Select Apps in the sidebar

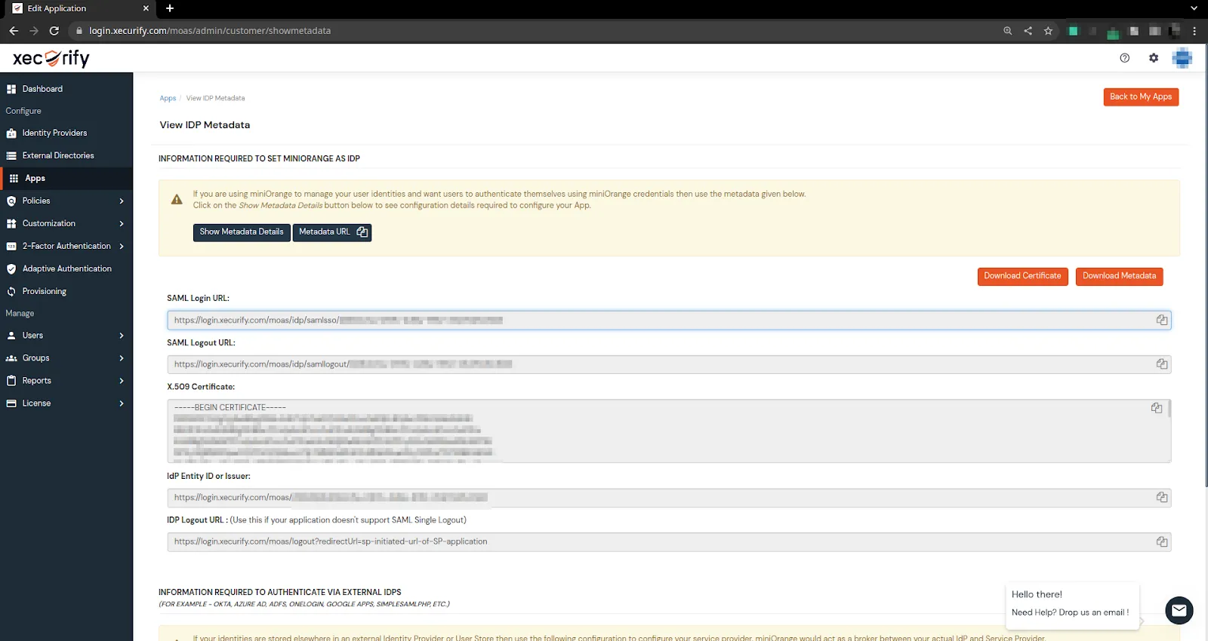[x=66, y=178]
